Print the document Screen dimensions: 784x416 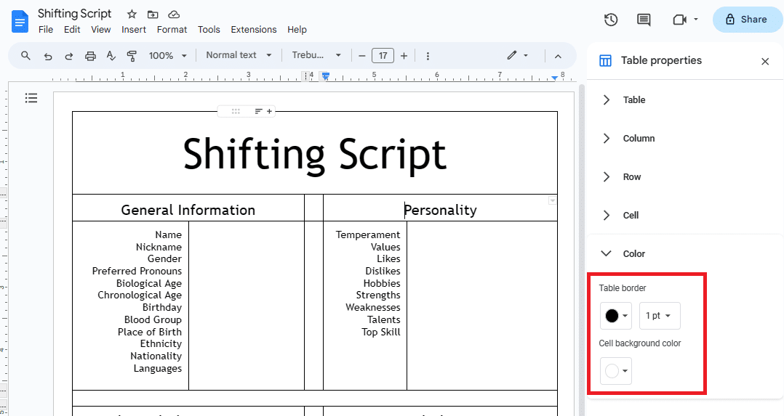(x=90, y=56)
